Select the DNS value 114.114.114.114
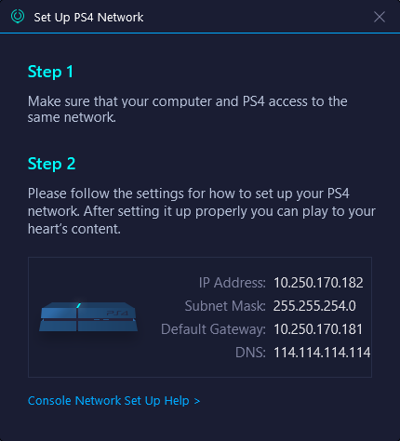400x441 pixels. point(322,353)
